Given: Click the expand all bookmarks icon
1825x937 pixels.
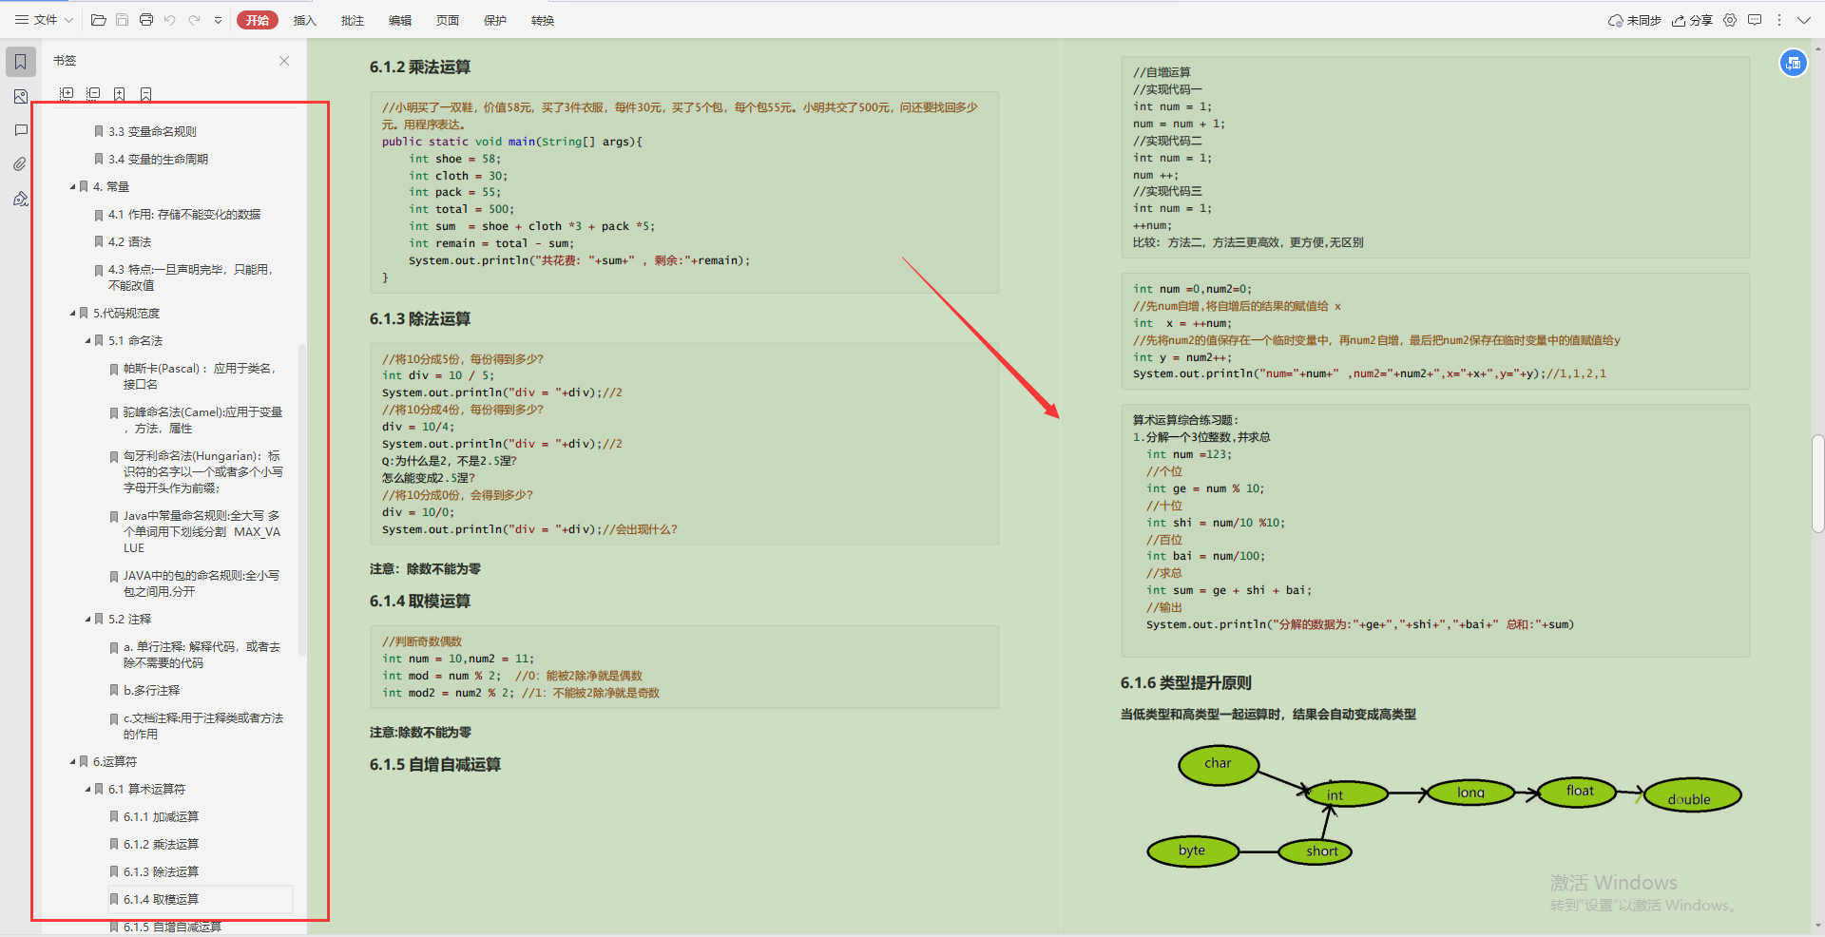Looking at the screenshot, I should click(67, 93).
